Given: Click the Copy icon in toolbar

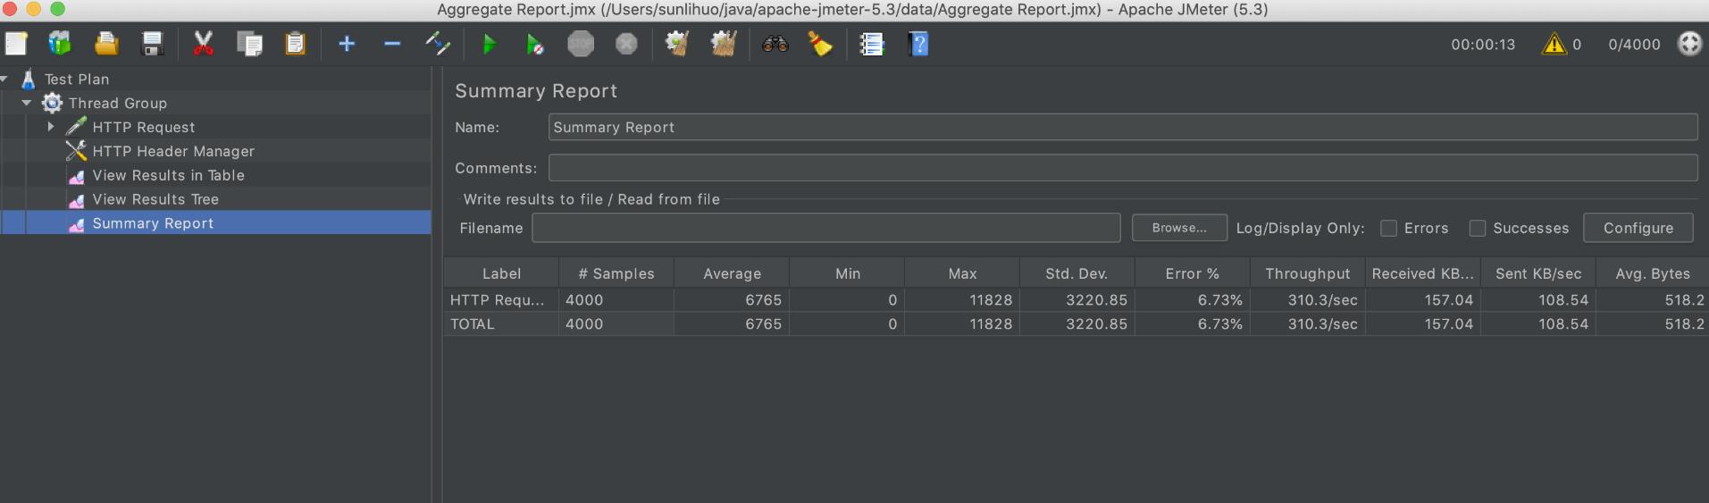Looking at the screenshot, I should pos(249,44).
